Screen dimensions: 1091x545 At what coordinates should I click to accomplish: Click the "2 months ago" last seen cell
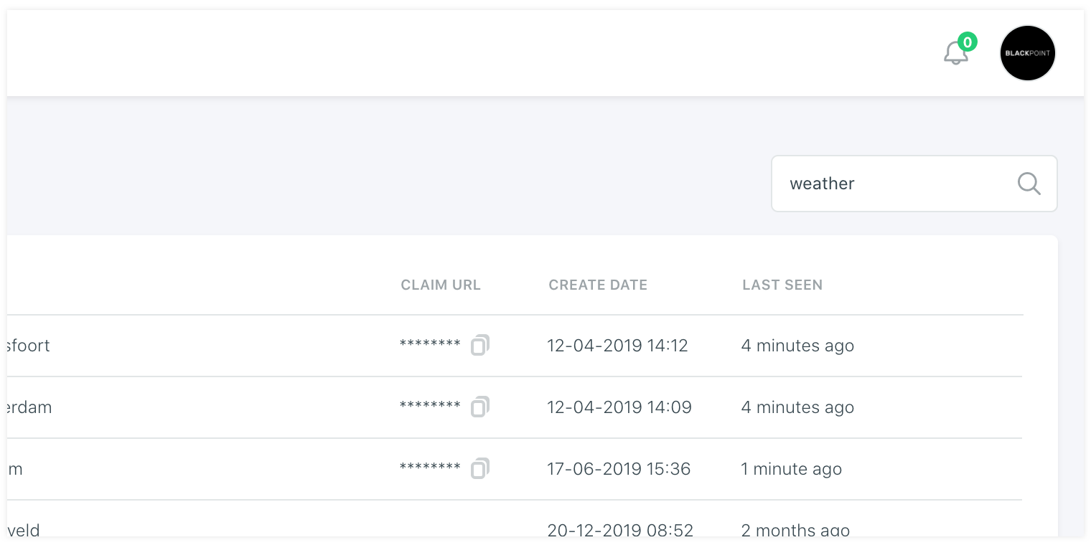coord(795,530)
